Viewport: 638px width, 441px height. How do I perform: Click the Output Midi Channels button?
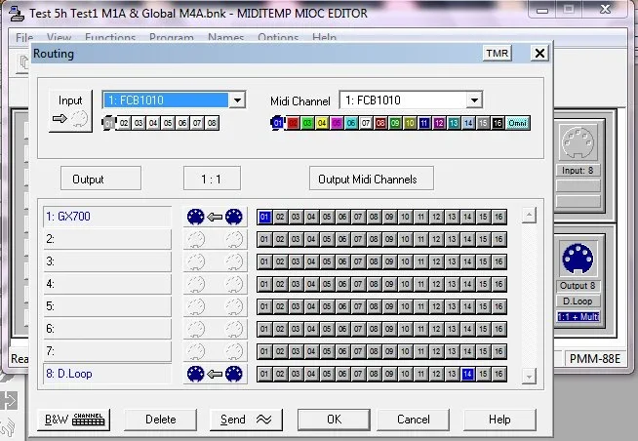click(372, 179)
